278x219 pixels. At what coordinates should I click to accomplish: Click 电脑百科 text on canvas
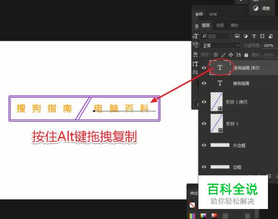click(121, 108)
